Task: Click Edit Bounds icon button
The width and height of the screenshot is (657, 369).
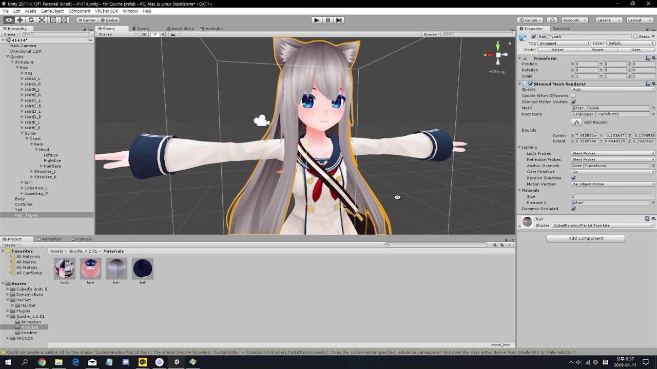Action: (x=576, y=122)
